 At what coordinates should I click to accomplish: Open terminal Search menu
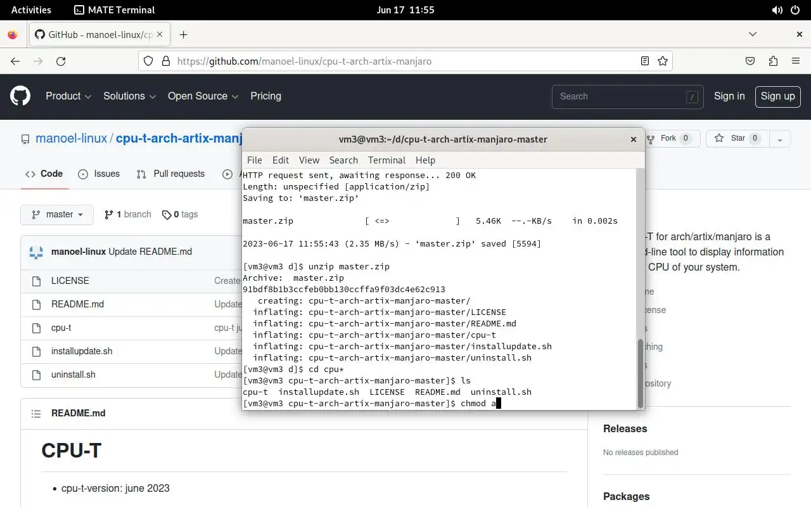(343, 160)
